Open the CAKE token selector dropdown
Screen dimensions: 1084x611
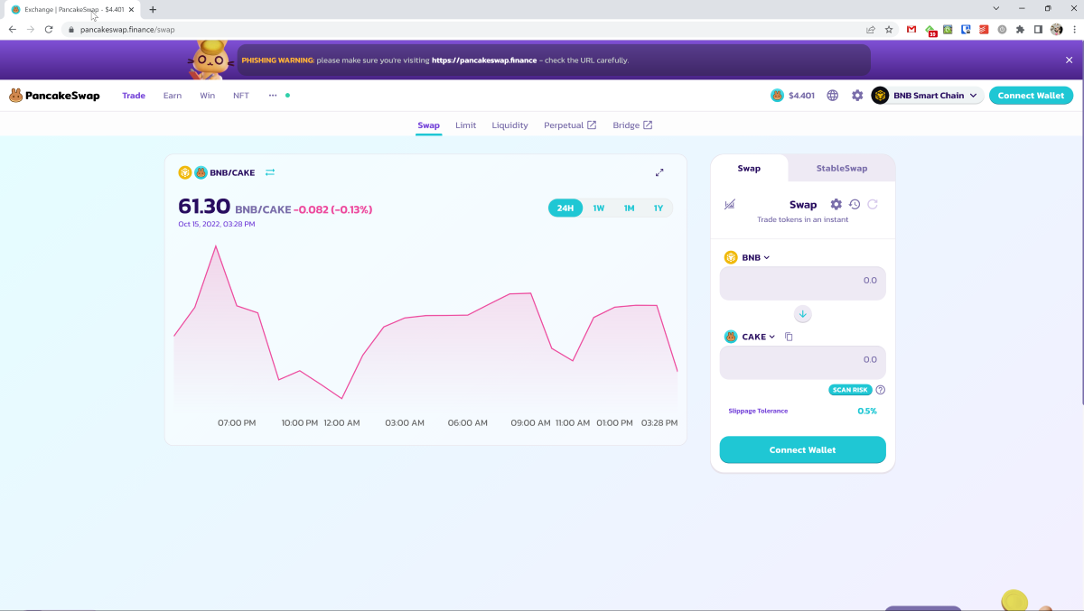[751, 337]
